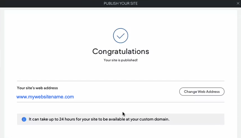This screenshot has width=241, height=138.
Task: Click the "Your site is published!" message
Action: [x=121, y=60]
